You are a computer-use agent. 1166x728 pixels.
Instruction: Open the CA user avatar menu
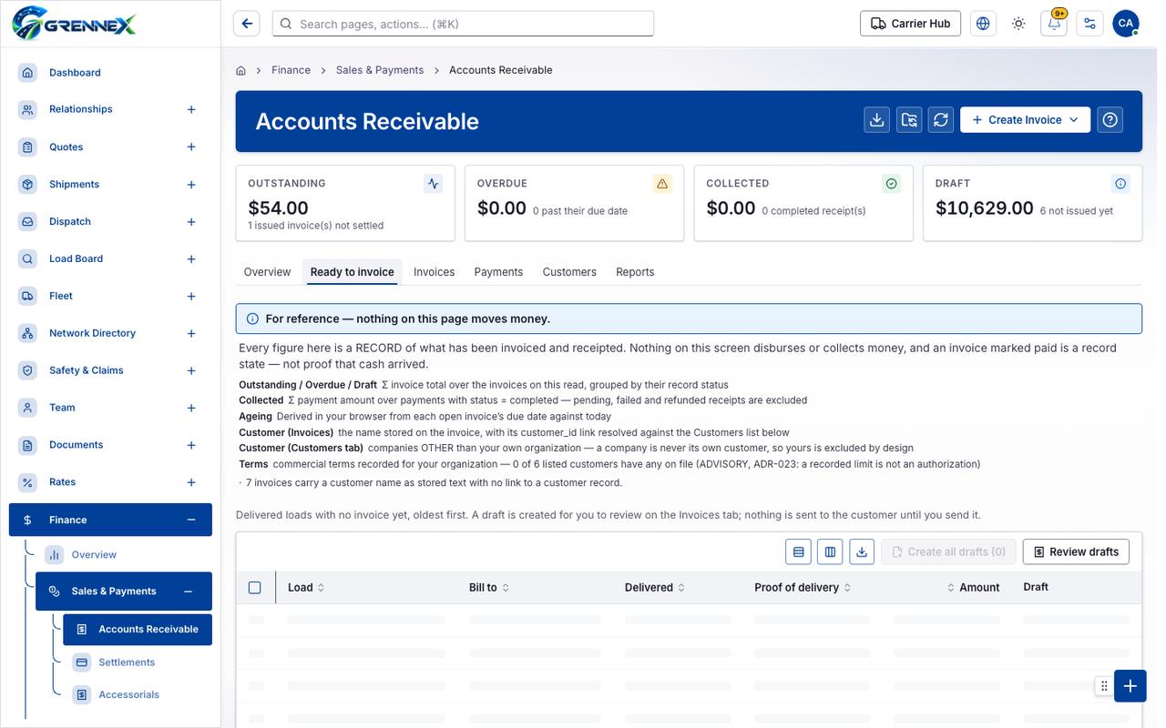pos(1126,24)
